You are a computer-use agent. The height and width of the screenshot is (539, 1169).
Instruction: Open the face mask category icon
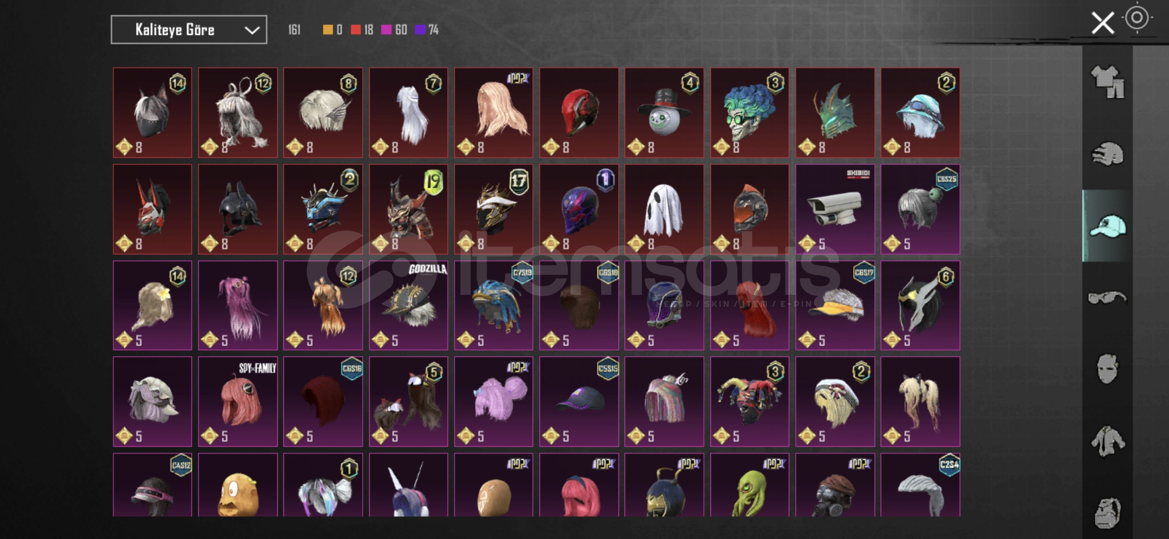point(1108,369)
